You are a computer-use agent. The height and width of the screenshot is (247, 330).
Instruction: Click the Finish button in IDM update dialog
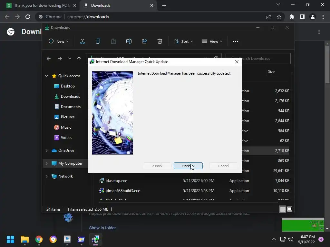pos(188,166)
